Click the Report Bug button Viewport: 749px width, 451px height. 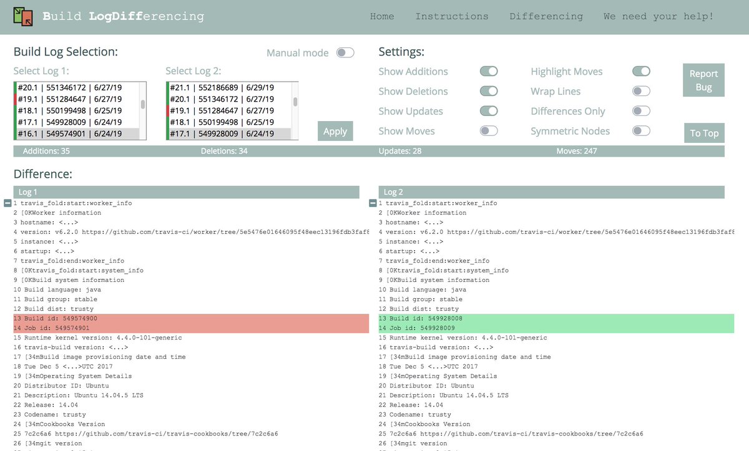[x=703, y=80]
